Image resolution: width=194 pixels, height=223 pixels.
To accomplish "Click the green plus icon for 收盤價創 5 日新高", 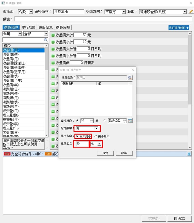I will pyautogui.click(x=53, y=63).
